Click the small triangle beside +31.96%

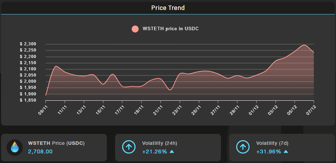click(x=286, y=151)
